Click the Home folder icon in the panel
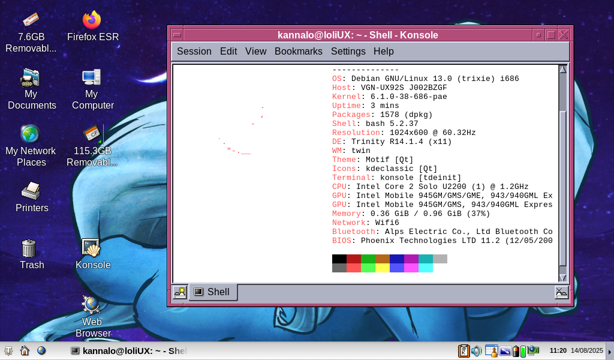The width and height of the screenshot is (614, 360). click(x=25, y=350)
